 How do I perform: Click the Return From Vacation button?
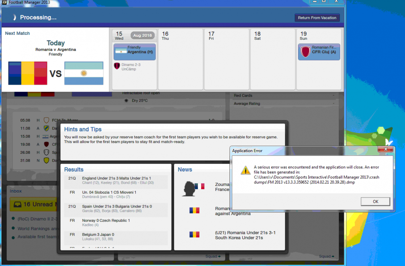(x=317, y=18)
